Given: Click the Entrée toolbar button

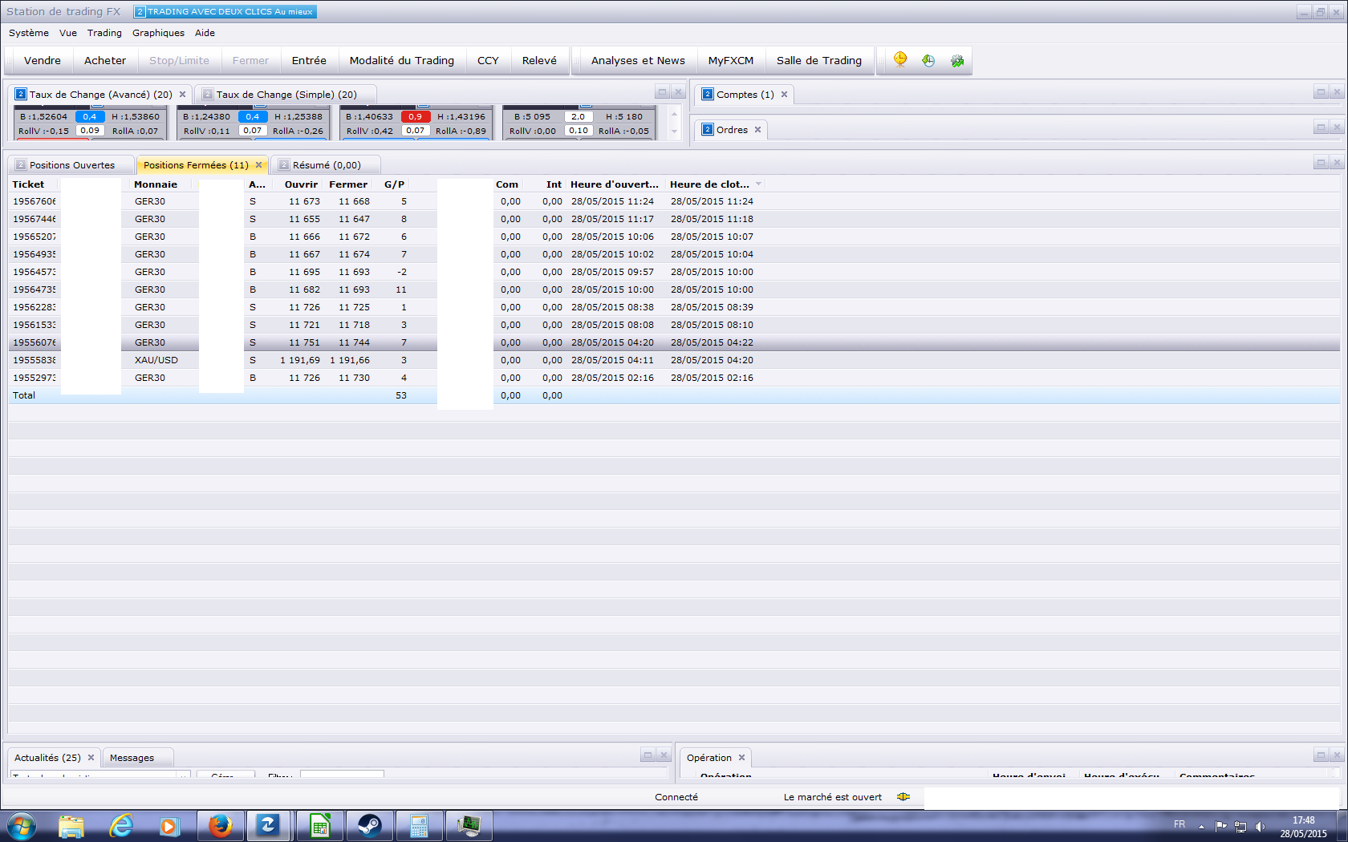Looking at the screenshot, I should click(309, 60).
